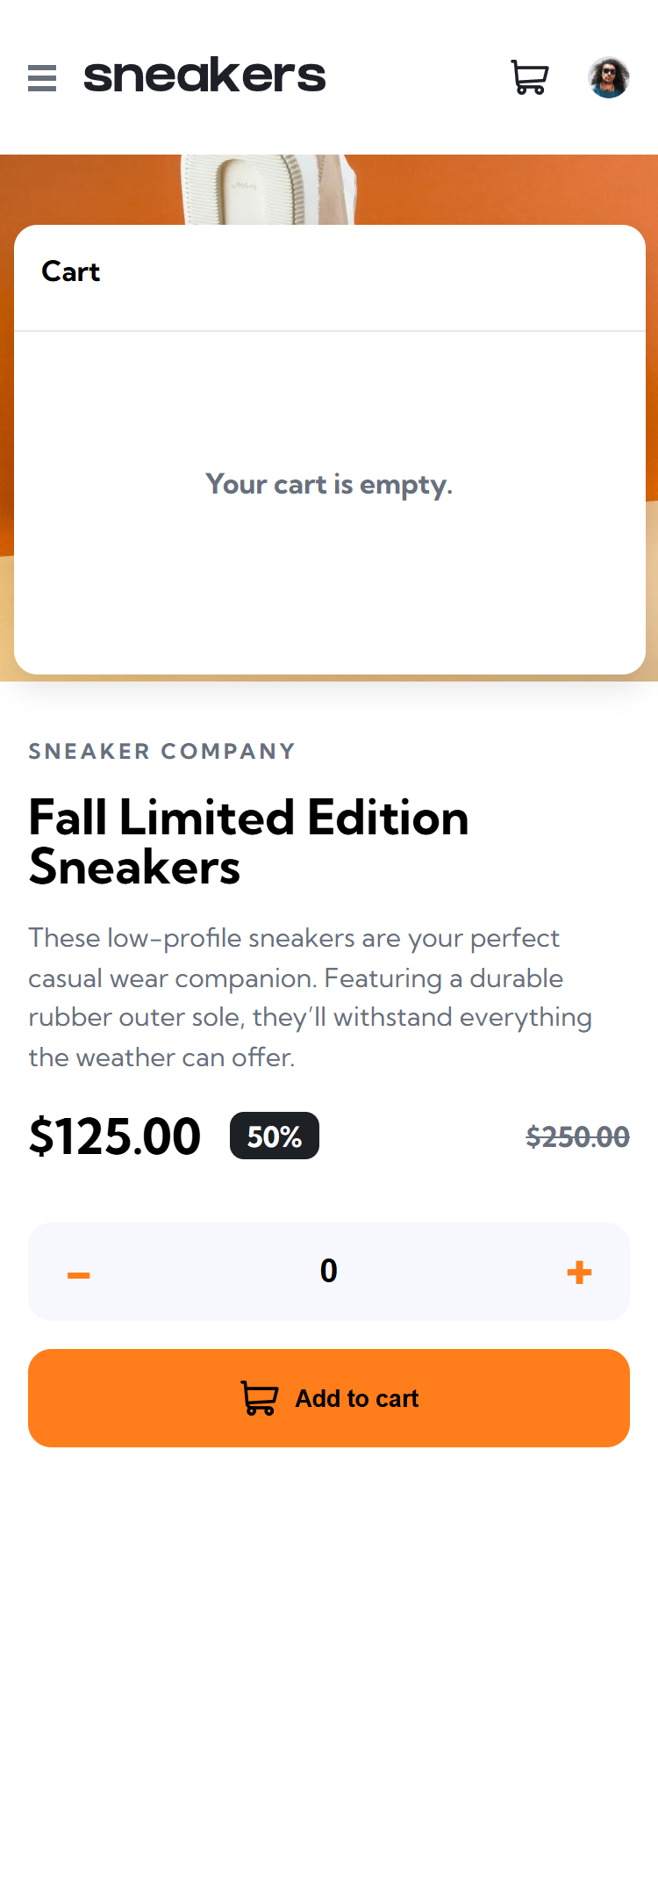Viewport: 658px width, 1897px height.
Task: Decrease quantity with the minus icon
Action: point(79,1274)
